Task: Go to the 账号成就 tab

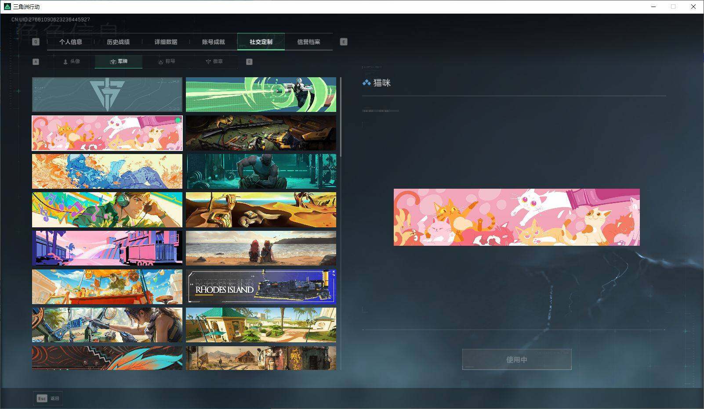Action: (x=213, y=42)
